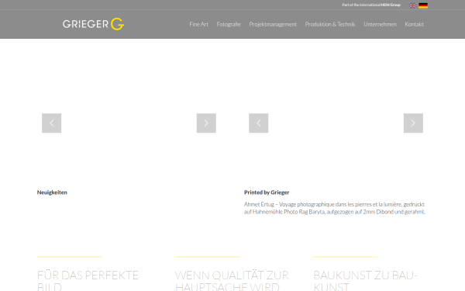Show previous Printed by Grieger slide
The width and height of the screenshot is (465, 291).
click(x=259, y=123)
